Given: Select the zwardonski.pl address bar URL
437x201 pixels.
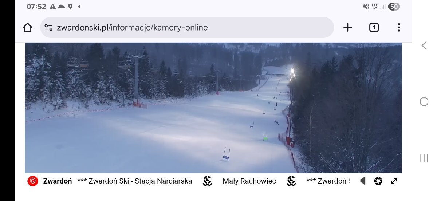Looking at the screenshot, I should click(132, 27).
